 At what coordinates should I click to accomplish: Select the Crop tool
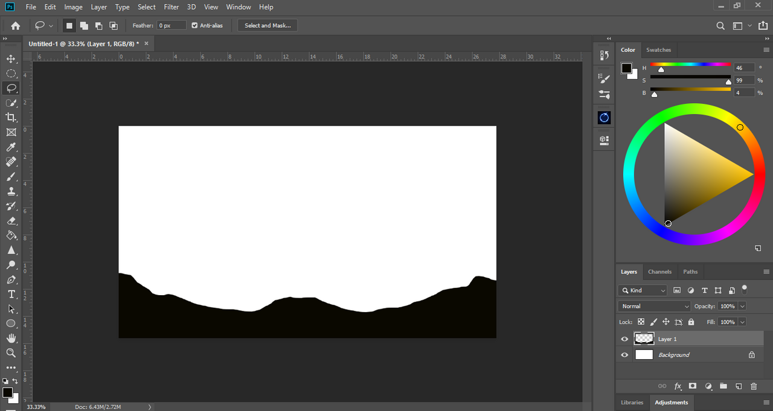point(11,118)
